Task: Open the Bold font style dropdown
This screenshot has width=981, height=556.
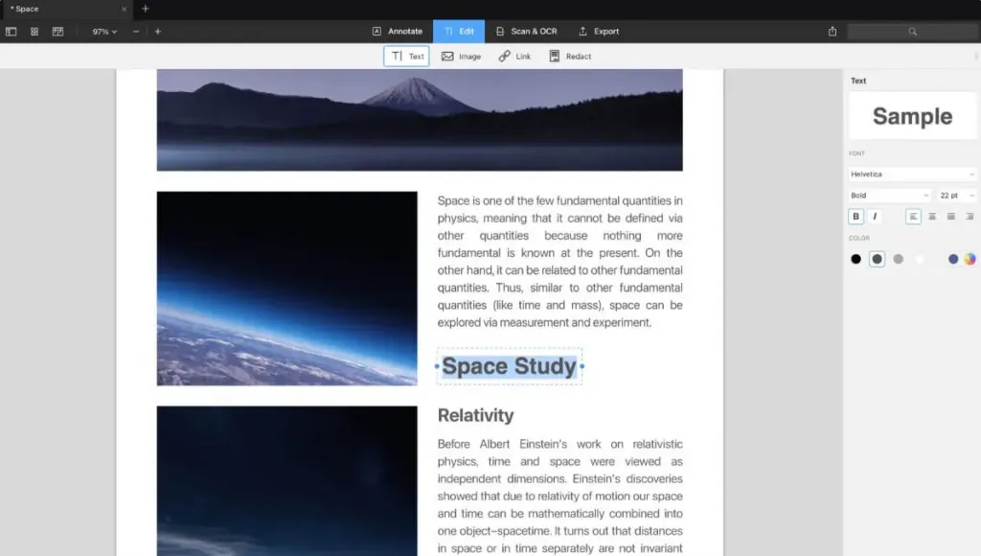Action: (x=890, y=196)
